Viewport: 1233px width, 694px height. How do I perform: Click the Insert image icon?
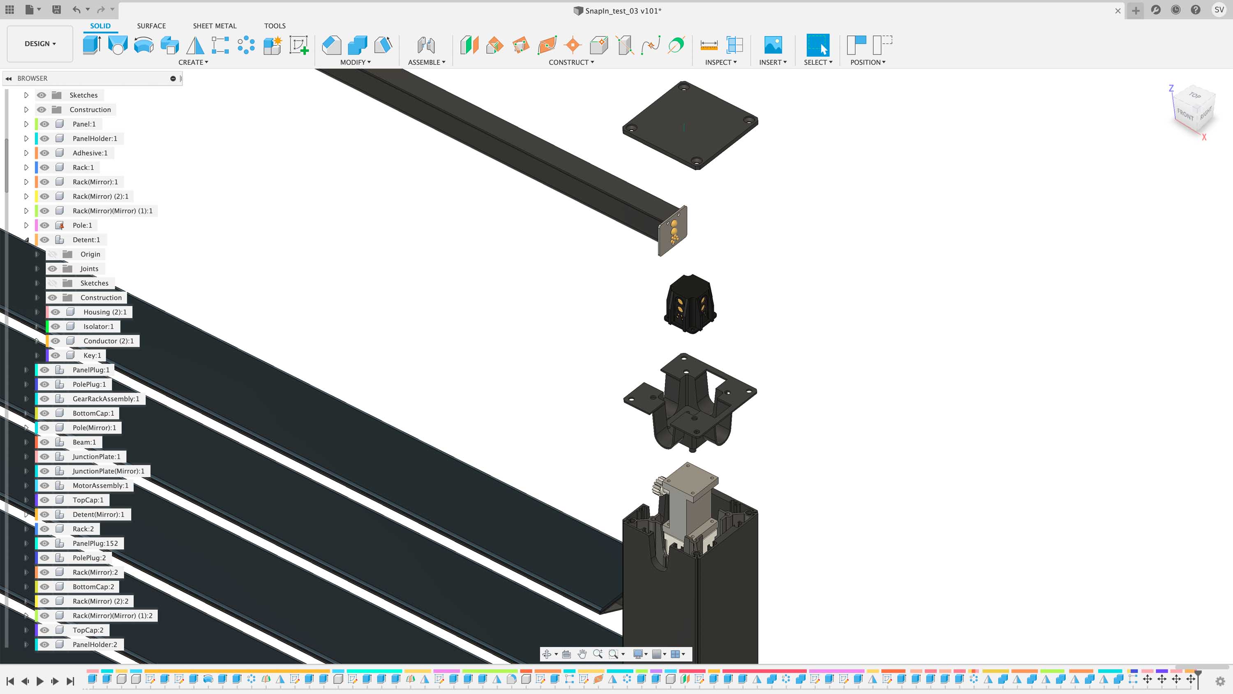click(x=773, y=45)
